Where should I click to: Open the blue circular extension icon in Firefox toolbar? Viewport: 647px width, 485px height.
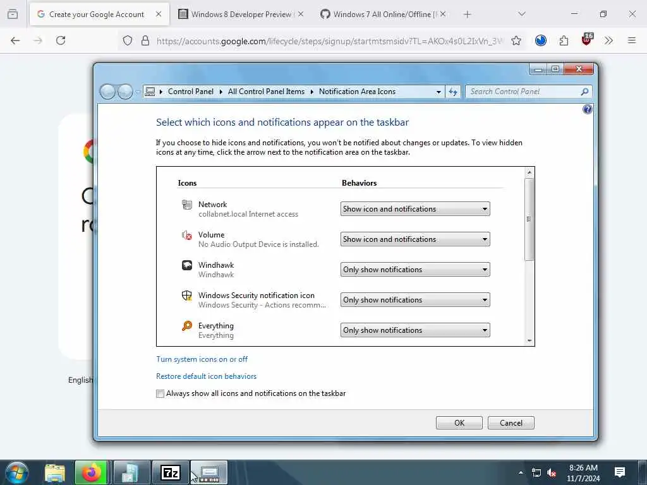(x=541, y=40)
